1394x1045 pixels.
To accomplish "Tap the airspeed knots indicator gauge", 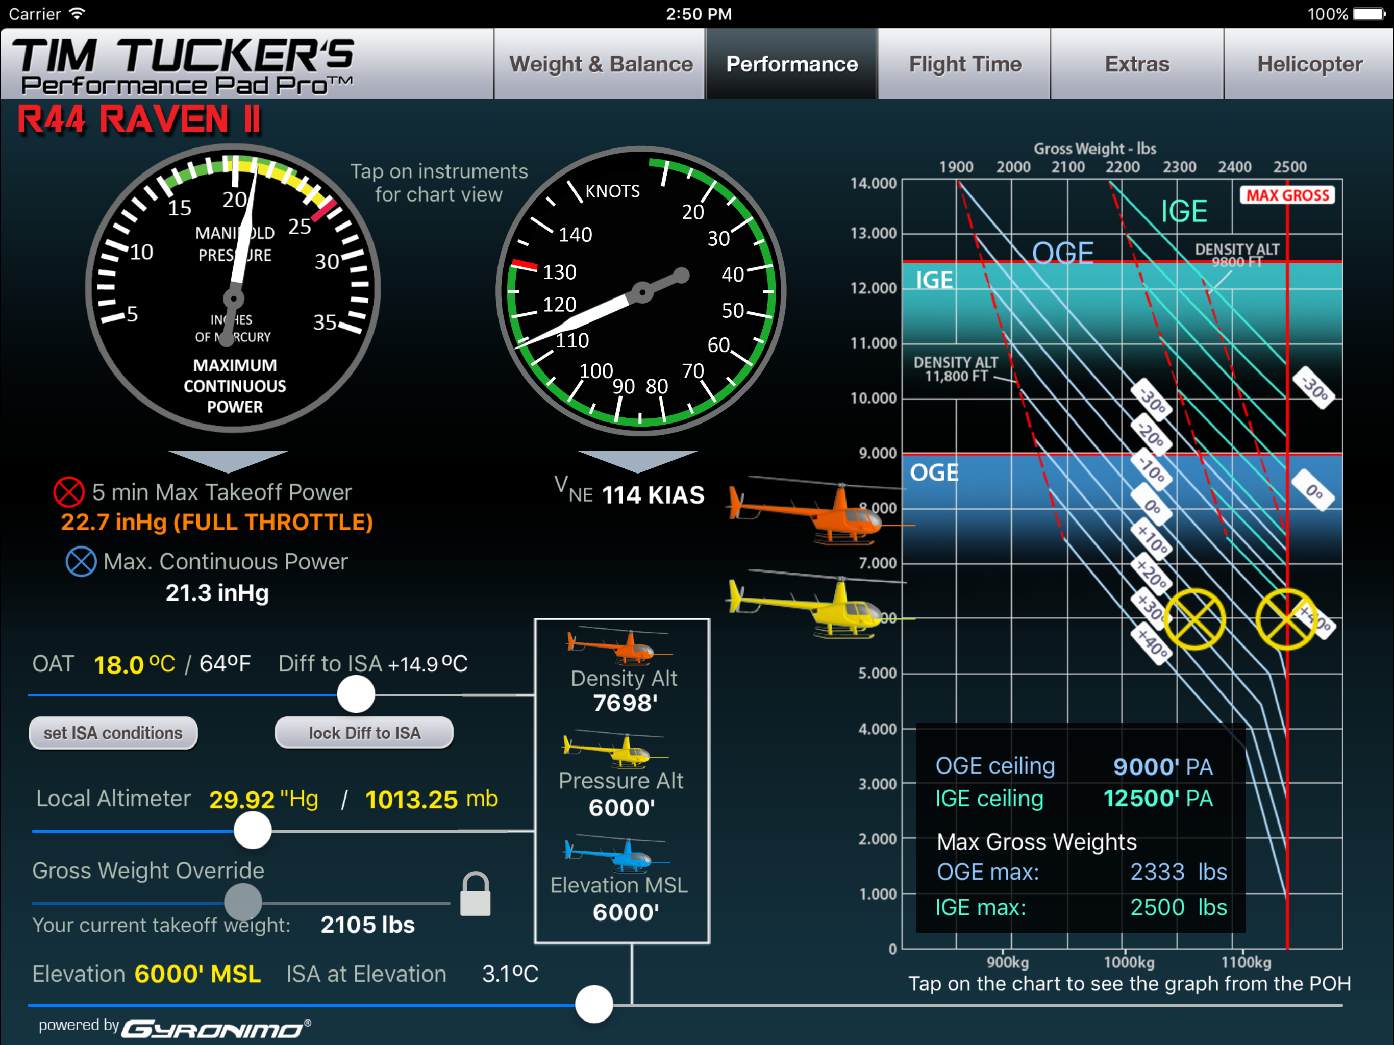I will coord(641,291).
